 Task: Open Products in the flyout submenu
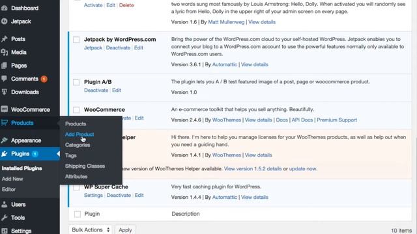pos(76,124)
